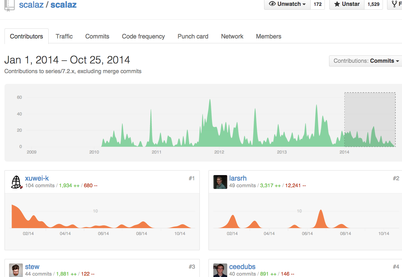402x277 pixels.
Task: Click 06/14 label on larsrh graph
Action: coord(307,234)
